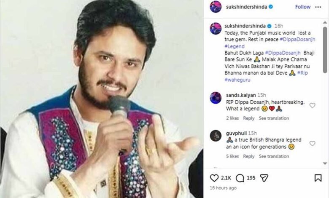The width and height of the screenshot is (329, 198).
Task: Like guvphull's comment with the heart
Action: 313,144
